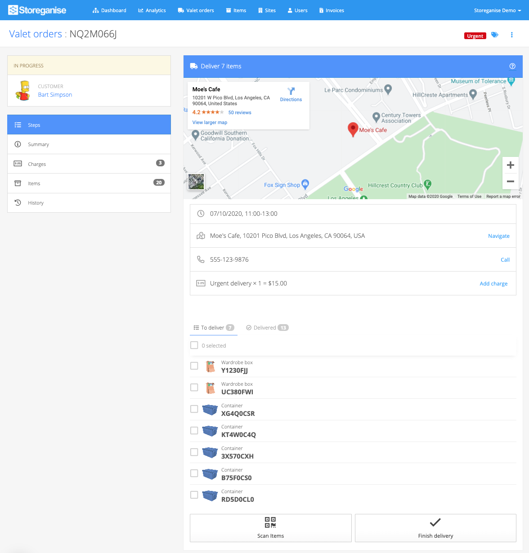Click the Valet orders breadcrumb link
529x553 pixels.
[x=36, y=34]
